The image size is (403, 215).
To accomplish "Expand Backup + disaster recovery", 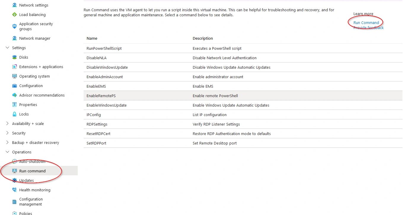I will (x=7, y=142).
